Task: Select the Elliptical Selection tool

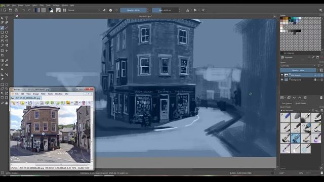Action: pos(7,84)
